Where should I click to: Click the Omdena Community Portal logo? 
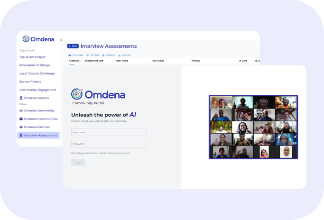[98, 96]
